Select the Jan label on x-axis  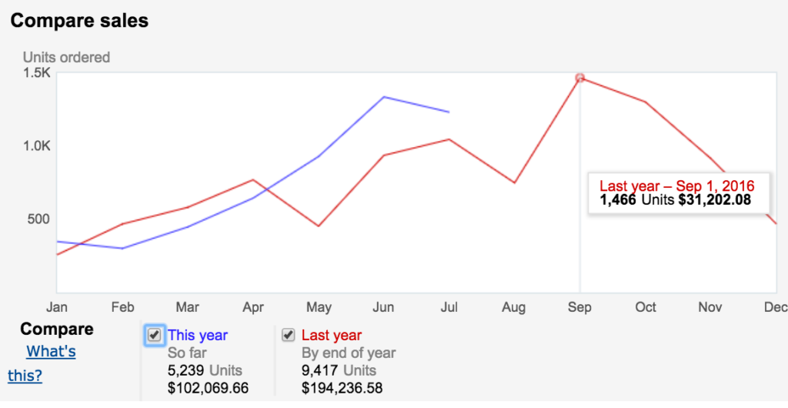point(57,307)
